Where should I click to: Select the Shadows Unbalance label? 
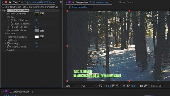coord(16,14)
